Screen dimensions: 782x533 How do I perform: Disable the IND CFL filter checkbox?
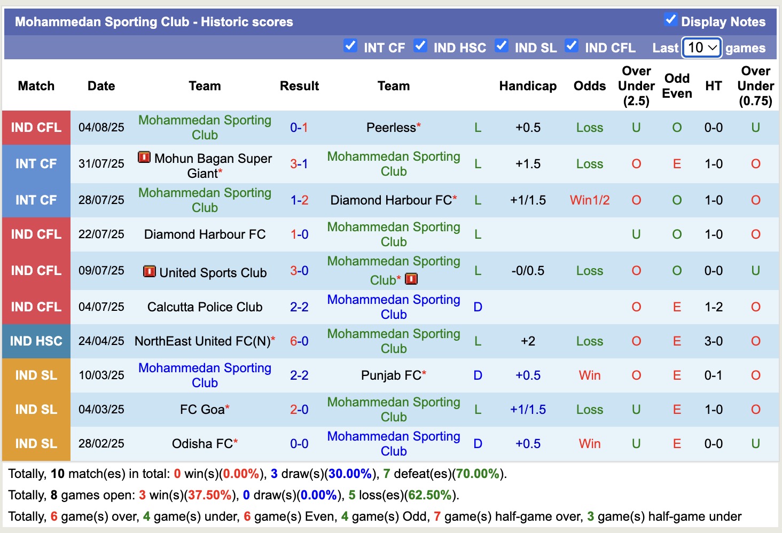coord(572,46)
